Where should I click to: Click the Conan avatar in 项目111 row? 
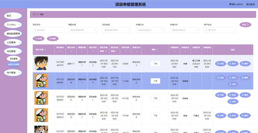pyautogui.click(x=41, y=63)
